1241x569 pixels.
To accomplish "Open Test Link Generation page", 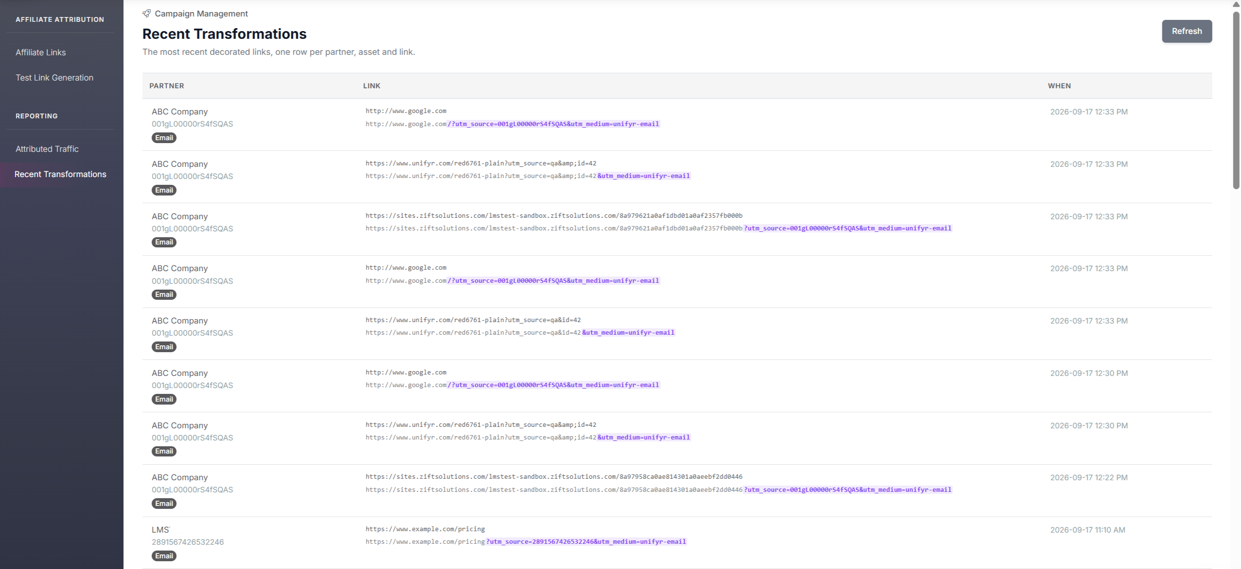I will pos(54,78).
